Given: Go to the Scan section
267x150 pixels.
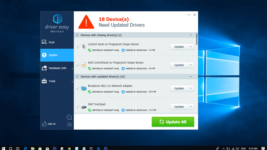Looking at the screenshot, I should [x=57, y=42].
